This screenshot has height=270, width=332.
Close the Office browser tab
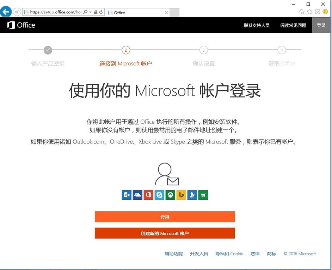click(166, 12)
